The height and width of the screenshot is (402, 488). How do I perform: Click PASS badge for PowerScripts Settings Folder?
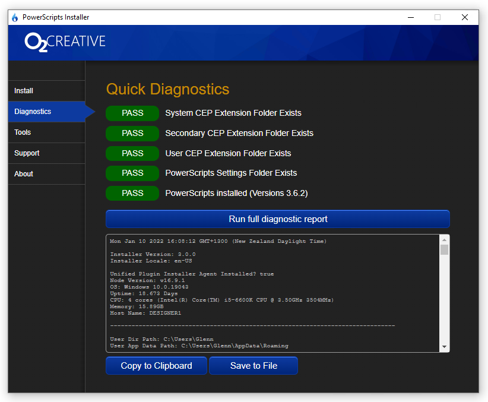pyautogui.click(x=132, y=173)
